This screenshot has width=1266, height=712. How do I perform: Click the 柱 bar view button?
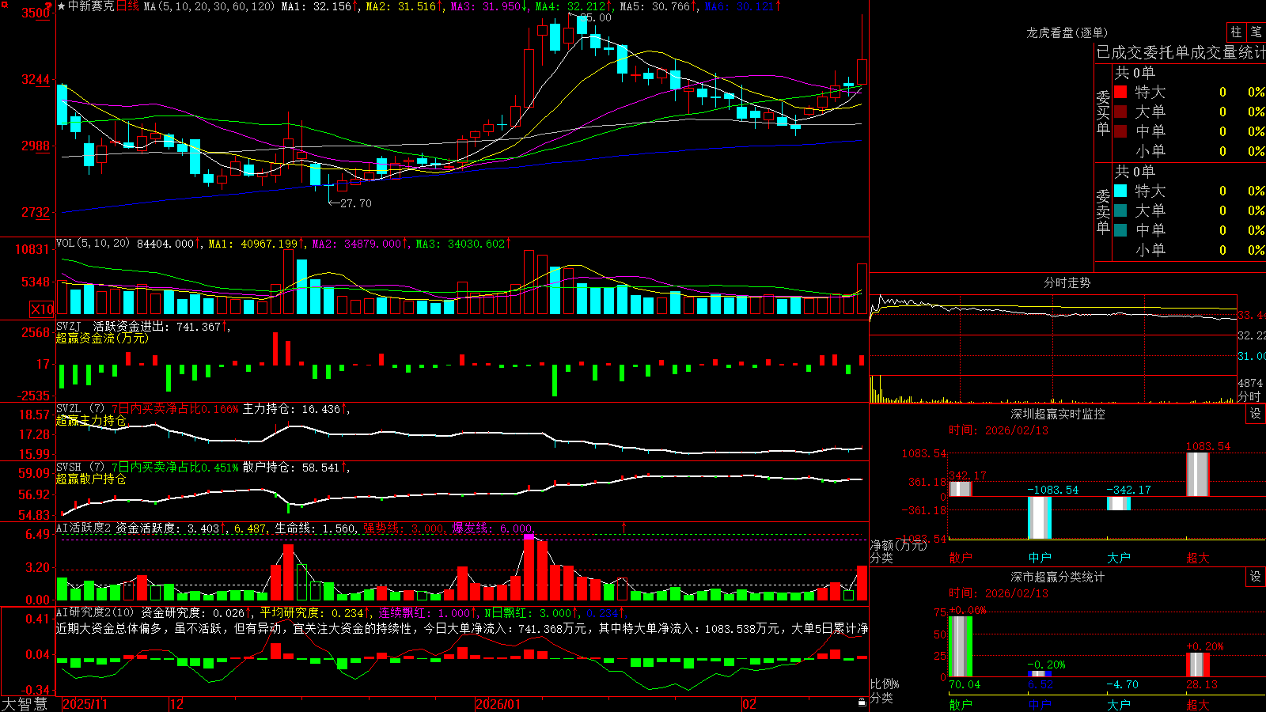click(x=1236, y=32)
